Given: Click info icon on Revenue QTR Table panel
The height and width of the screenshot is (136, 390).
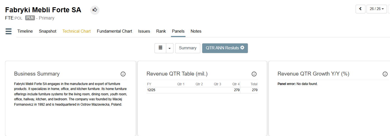Looking at the screenshot, I should click(x=254, y=74).
